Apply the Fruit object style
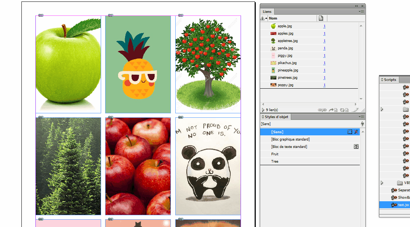The width and height of the screenshot is (410, 227). coord(310,154)
